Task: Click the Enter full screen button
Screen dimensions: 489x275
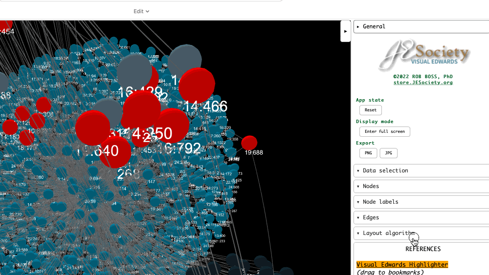Action: (384, 131)
